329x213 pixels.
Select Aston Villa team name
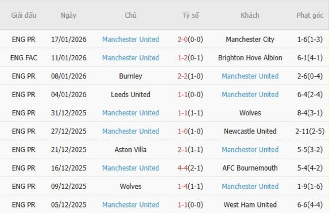tap(130, 150)
